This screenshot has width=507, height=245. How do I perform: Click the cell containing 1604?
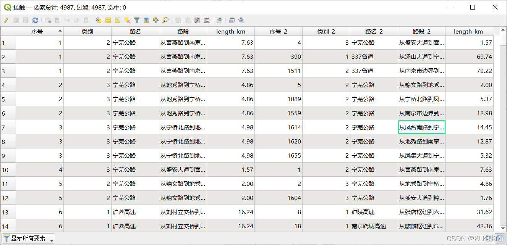tap(279, 198)
